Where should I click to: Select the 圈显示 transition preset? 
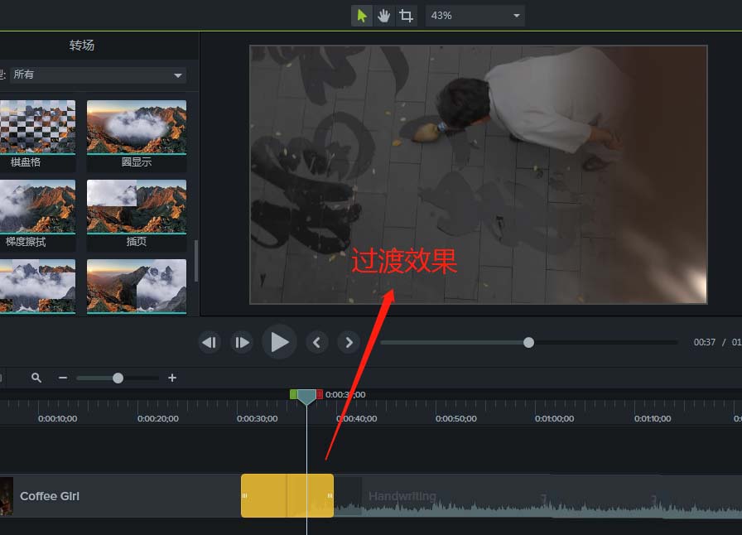[x=136, y=126]
